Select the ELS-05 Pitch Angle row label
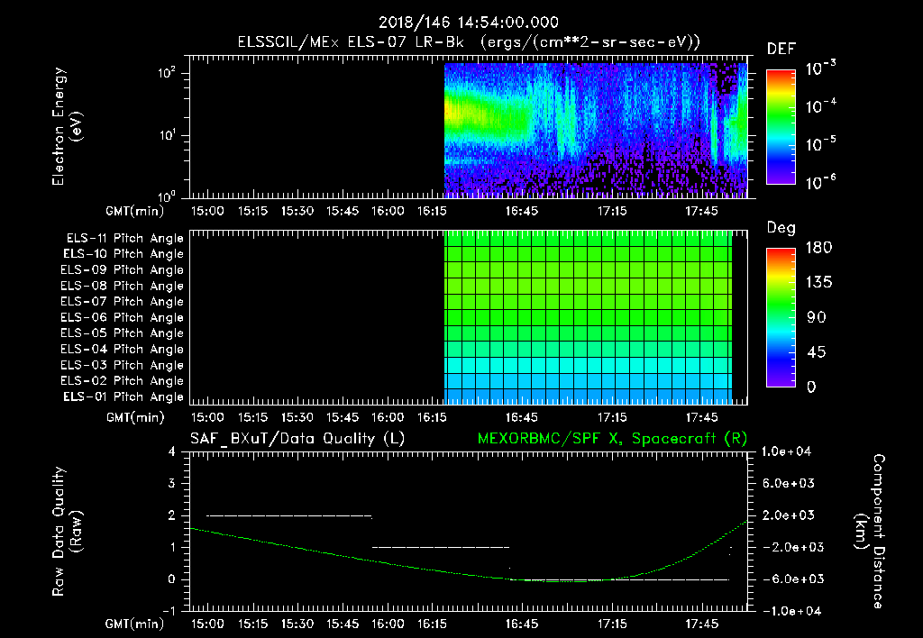Screen dimensions: 923x638 click(x=122, y=333)
